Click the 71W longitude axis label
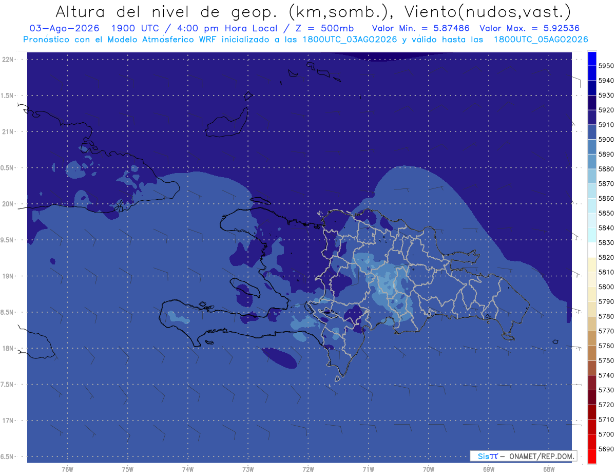This screenshot has height=476, width=616. point(368,468)
